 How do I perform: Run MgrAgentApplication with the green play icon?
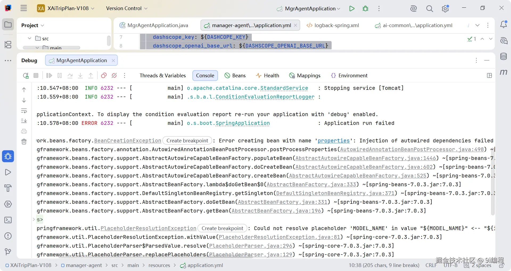click(x=352, y=9)
